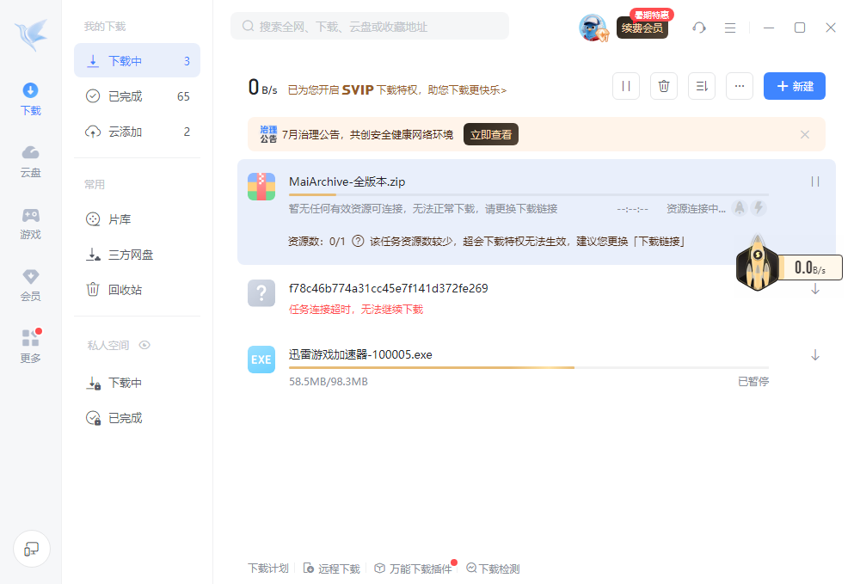Select the 下载 section in left rail
The height and width of the screenshot is (584, 860).
(31, 99)
